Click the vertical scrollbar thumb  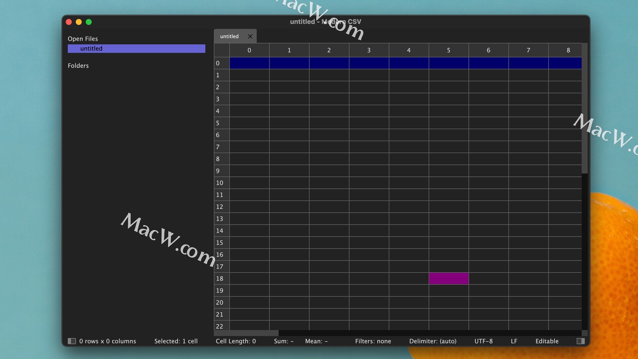point(585,108)
